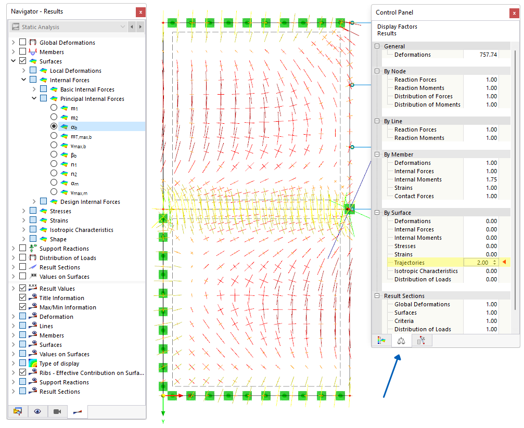Click the Distribution of Loads icon in Navigator
The image size is (524, 428).
(33, 257)
